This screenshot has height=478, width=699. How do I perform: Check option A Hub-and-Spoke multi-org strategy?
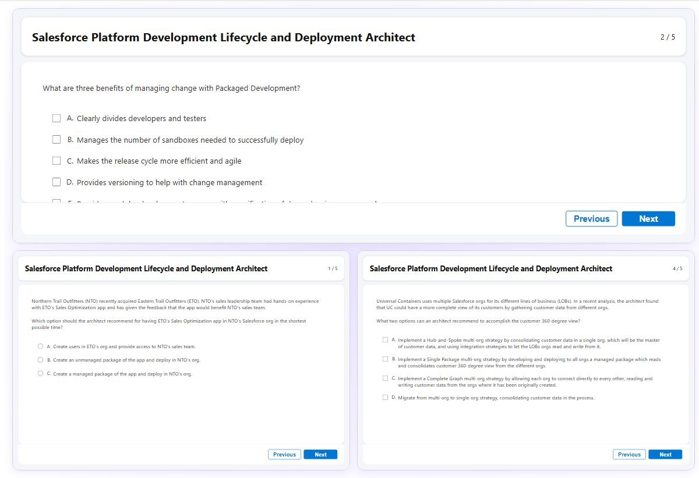[x=385, y=339]
